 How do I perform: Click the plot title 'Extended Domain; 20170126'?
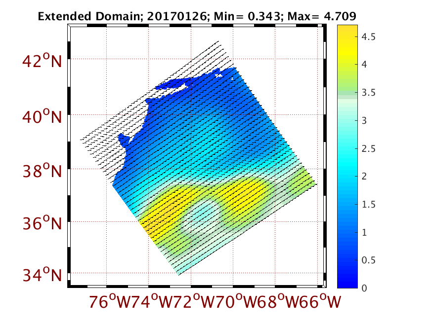tap(122, 16)
